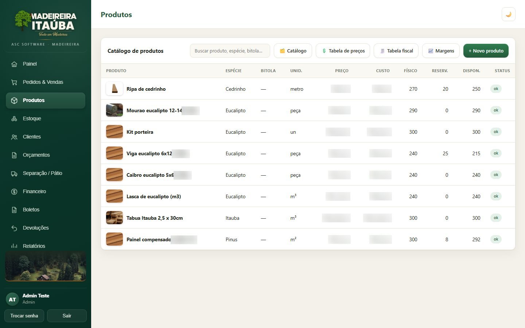Open the Estoque section
This screenshot has width=525, height=328.
[46, 119]
